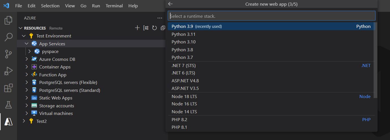Click the back arrow in web app wizard

(170, 4)
